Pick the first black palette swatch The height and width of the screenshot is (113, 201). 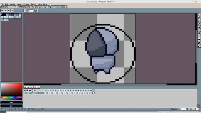(2, 15)
